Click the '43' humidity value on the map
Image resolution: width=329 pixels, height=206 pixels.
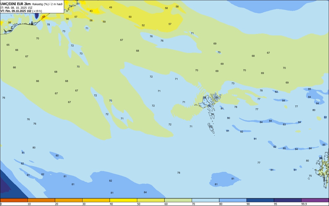91,11
